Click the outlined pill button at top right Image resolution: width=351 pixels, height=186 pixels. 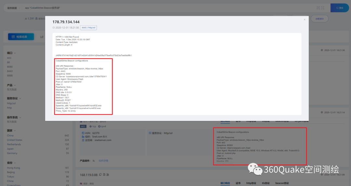click(x=319, y=19)
